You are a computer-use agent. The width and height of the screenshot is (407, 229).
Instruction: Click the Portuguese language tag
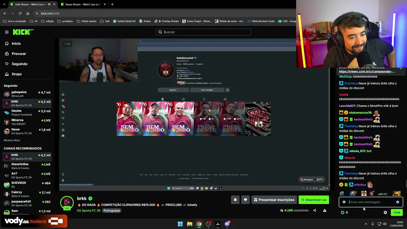[x=112, y=211]
